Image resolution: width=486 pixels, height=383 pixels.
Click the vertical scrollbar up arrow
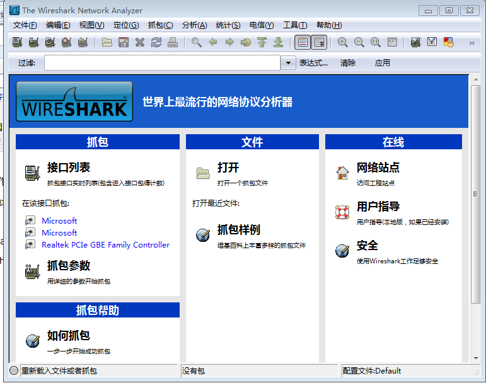pyautogui.click(x=476, y=79)
